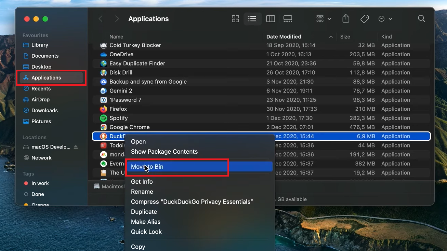
Task: Select the Firefox app icon
Action: (x=104, y=109)
